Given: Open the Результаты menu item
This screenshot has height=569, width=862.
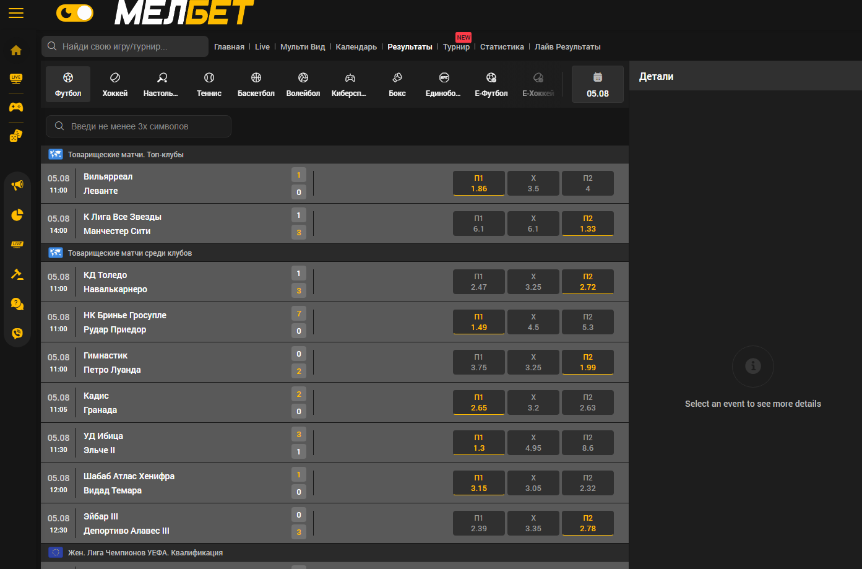Looking at the screenshot, I should click(410, 47).
